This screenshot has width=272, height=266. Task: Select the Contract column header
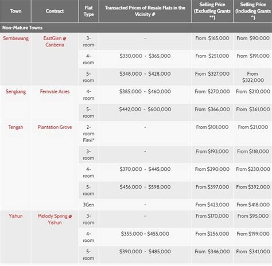(x=55, y=11)
